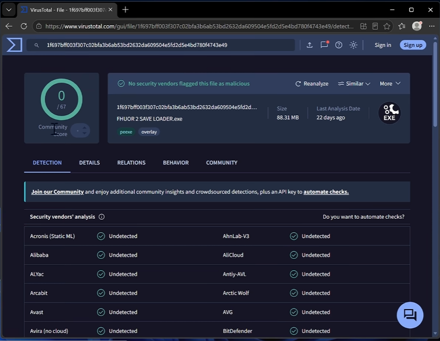The width and height of the screenshot is (440, 341).
Task: Click the Sign in link
Action: tap(383, 45)
